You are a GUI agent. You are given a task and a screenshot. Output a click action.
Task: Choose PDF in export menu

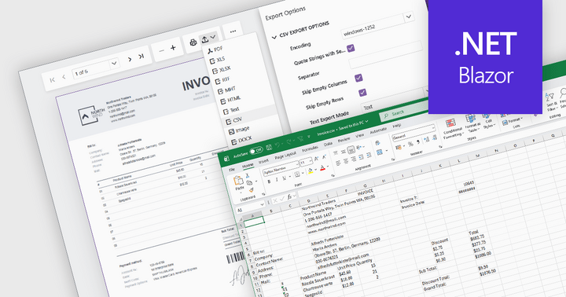click(x=215, y=49)
